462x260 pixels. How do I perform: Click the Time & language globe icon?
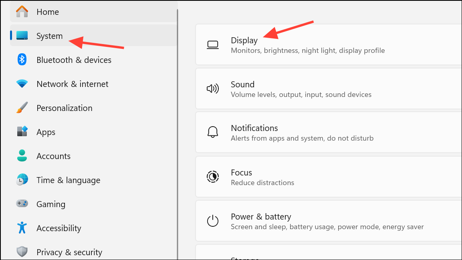22,180
